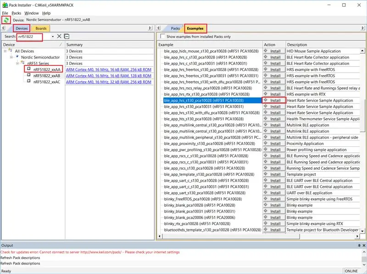Viewport: 367px width, 274px height.
Task: Install the ble_app_uart_s130_pca10028 example
Action: (274, 193)
